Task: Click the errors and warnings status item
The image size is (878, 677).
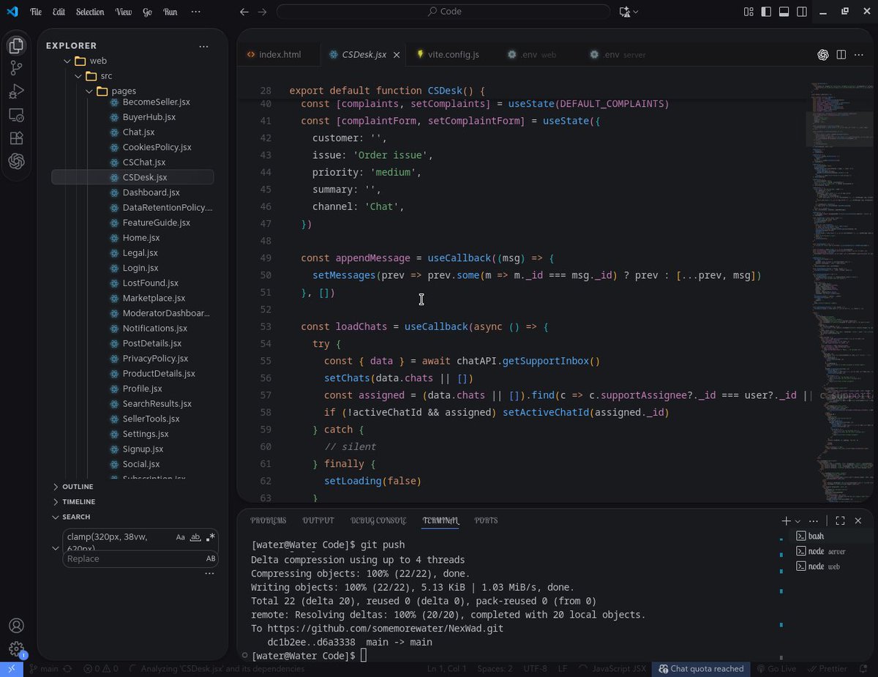Action: coord(101,669)
